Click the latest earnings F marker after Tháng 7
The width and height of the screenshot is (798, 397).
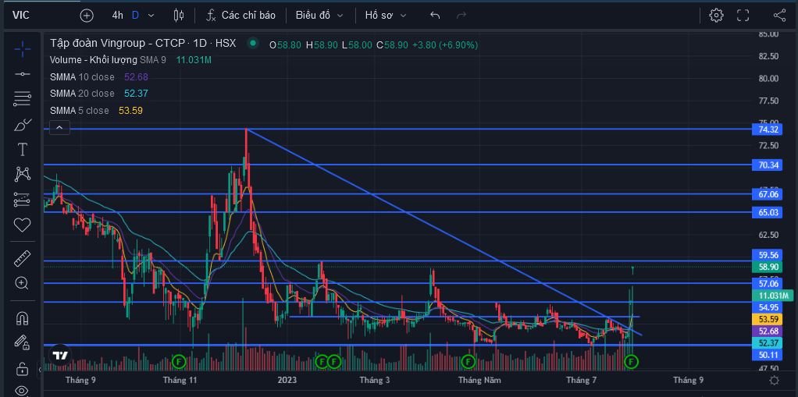click(x=632, y=362)
